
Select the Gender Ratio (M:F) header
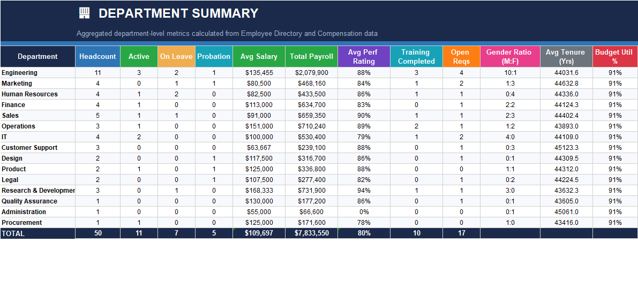click(x=510, y=57)
